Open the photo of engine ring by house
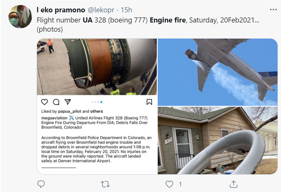Viewport: 281px width, 192px height. 217,140
